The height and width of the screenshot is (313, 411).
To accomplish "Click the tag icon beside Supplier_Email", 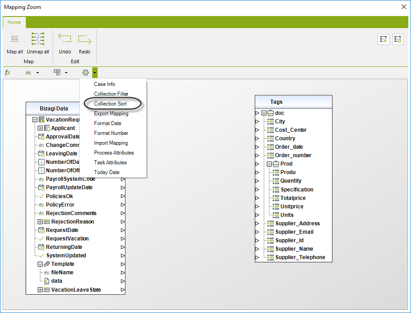I will (271, 232).
